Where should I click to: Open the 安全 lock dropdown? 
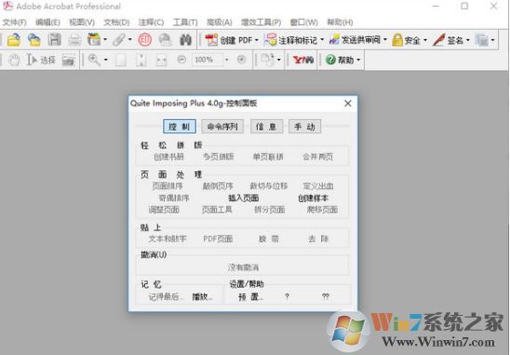[425, 40]
